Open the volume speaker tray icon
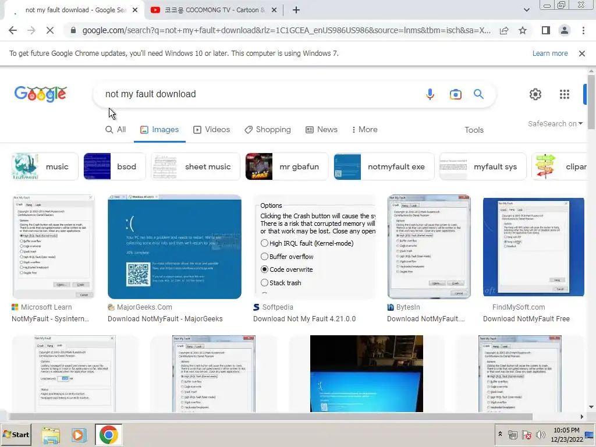This screenshot has width=596, height=447. pos(540,434)
